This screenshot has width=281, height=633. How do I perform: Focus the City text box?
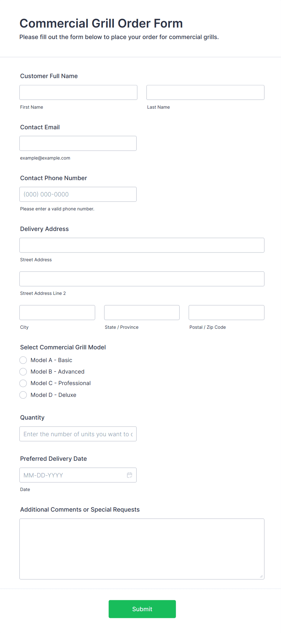[57, 312]
